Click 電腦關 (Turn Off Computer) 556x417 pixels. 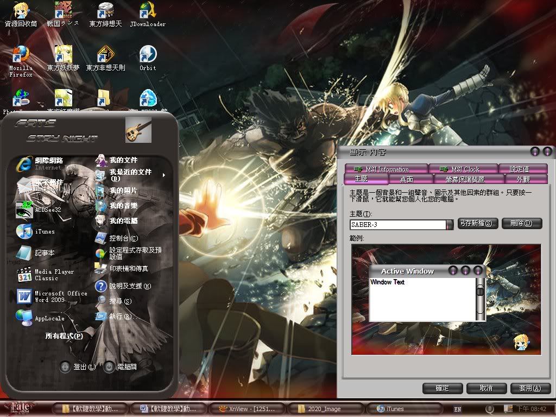121,367
